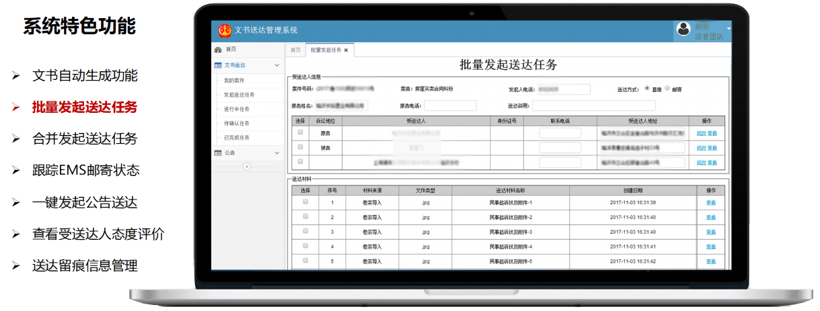This screenshot has height=311, width=820.
Task: Click 查看 for 民事起诉状及附件-4
Action: click(x=711, y=247)
